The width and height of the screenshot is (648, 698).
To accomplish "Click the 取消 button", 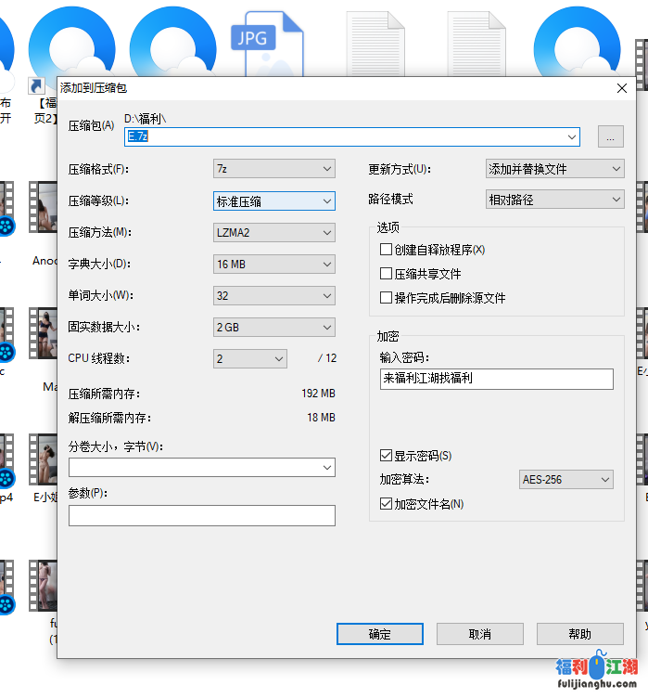I will click(x=479, y=634).
